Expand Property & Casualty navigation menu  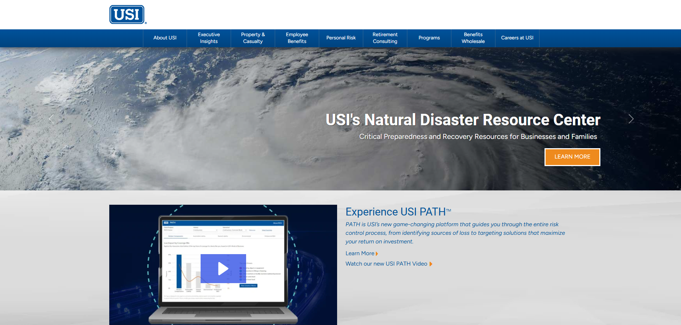253,38
